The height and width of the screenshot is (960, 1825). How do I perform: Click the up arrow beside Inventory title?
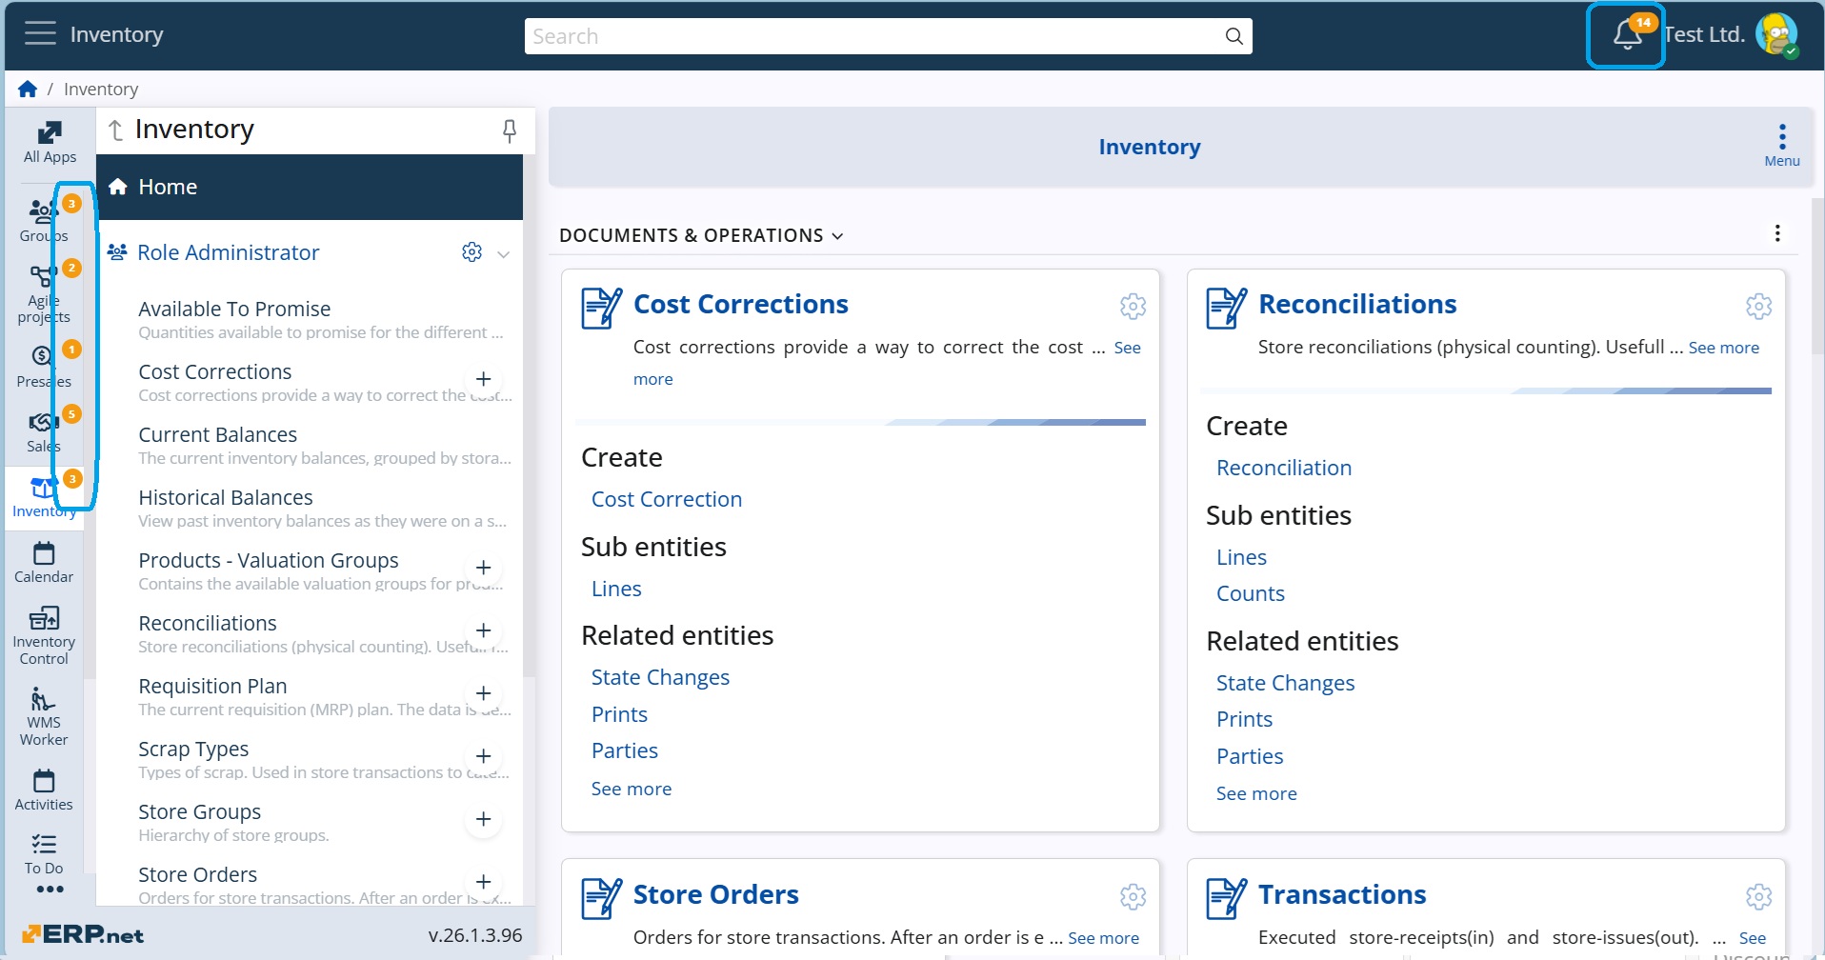tap(116, 130)
